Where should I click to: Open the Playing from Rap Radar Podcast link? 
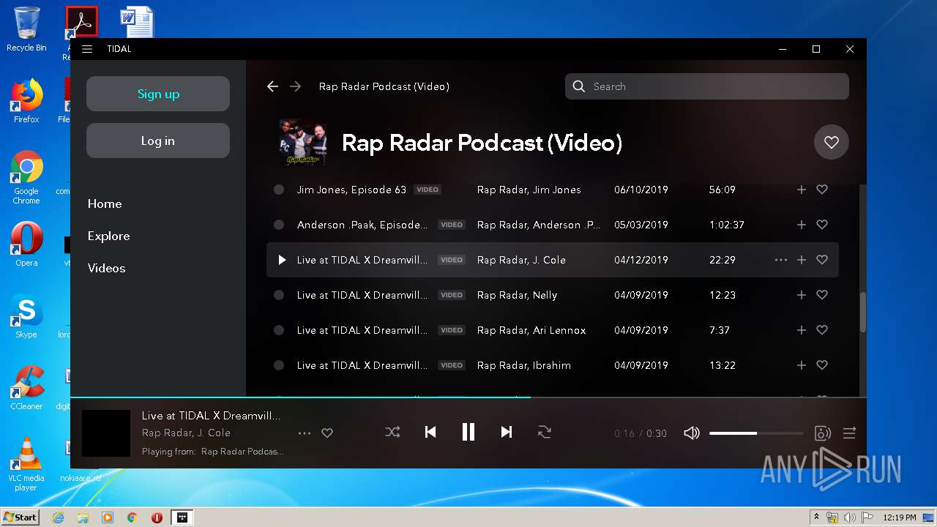point(242,452)
